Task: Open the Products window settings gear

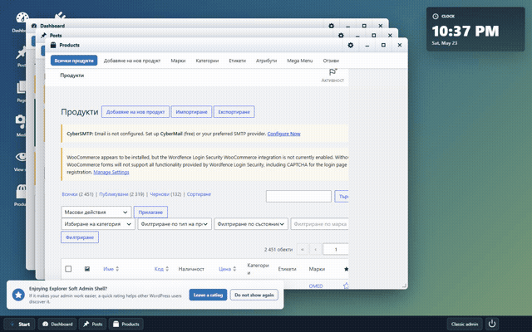Action: (x=351, y=45)
